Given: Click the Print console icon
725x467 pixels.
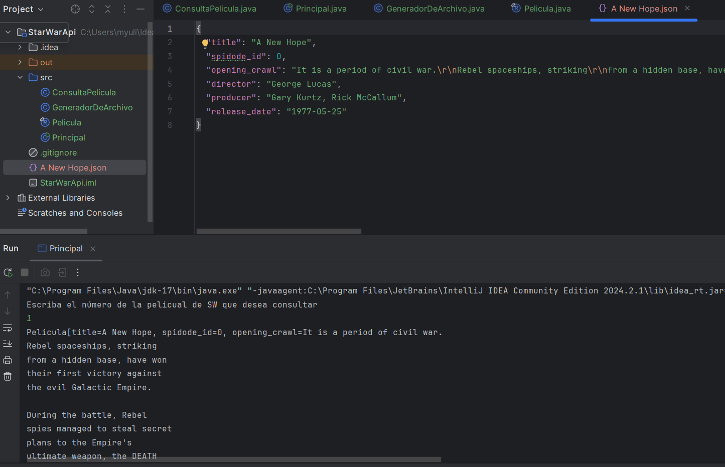Looking at the screenshot, I should [x=8, y=360].
